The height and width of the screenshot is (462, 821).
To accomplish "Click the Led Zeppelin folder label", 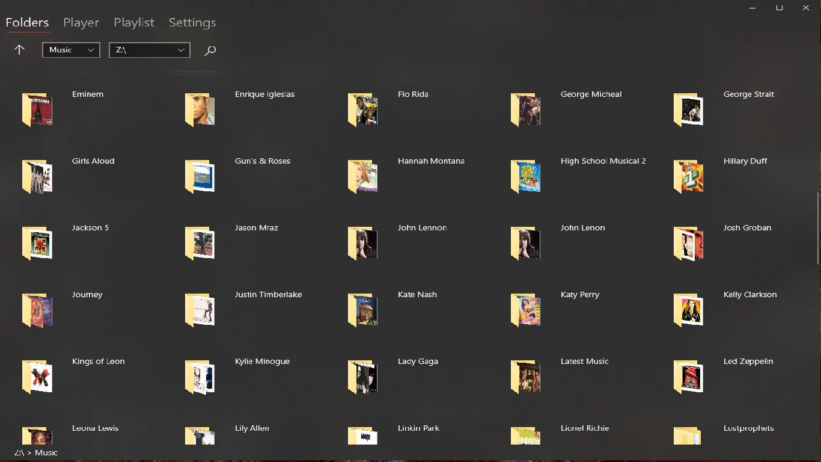I will tap(748, 362).
